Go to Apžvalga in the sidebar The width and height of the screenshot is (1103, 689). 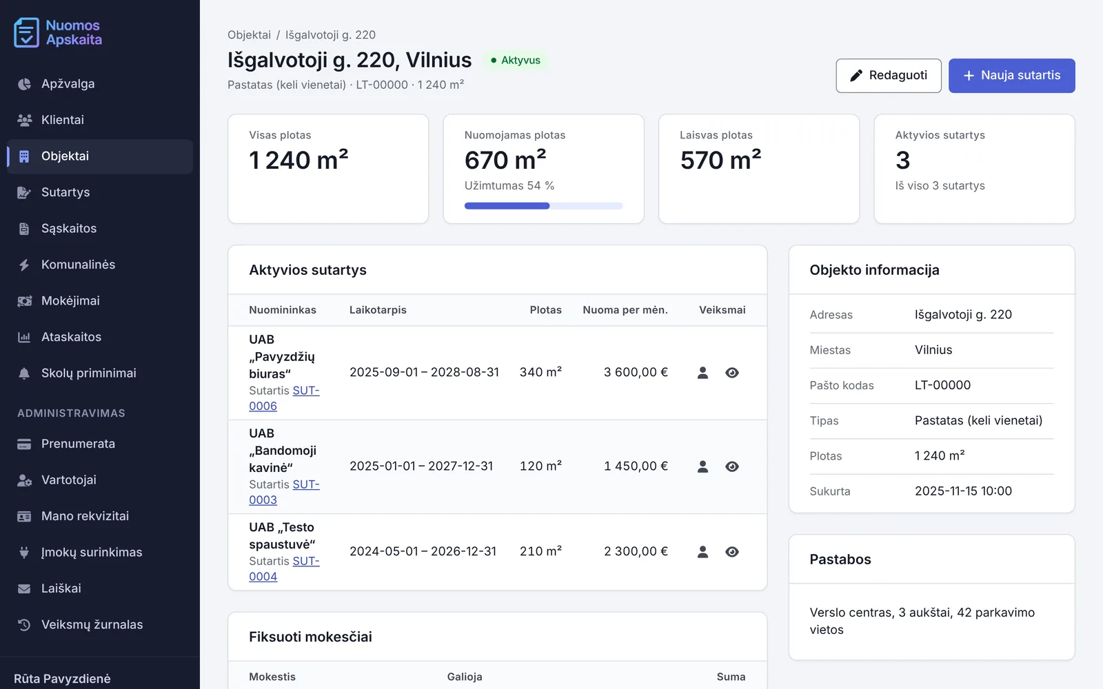(100, 84)
